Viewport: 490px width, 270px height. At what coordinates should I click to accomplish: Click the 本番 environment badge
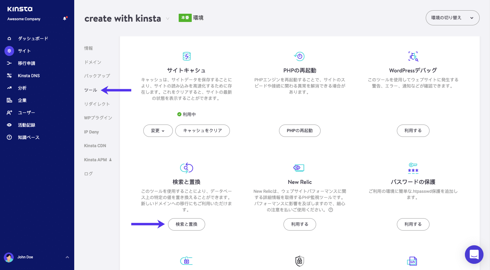coord(185,17)
